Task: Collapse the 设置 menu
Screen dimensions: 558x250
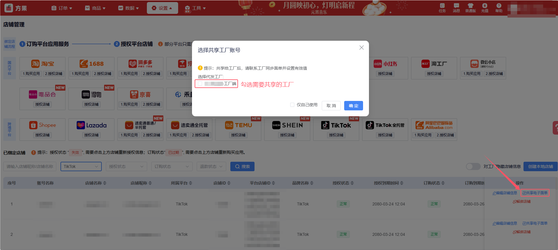Action: (x=162, y=8)
